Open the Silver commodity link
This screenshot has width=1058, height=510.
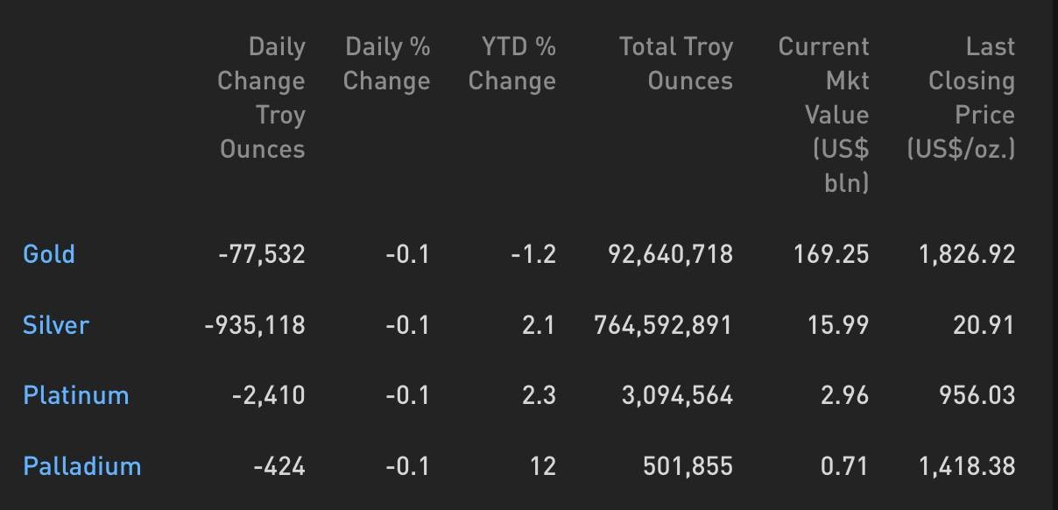click(56, 325)
